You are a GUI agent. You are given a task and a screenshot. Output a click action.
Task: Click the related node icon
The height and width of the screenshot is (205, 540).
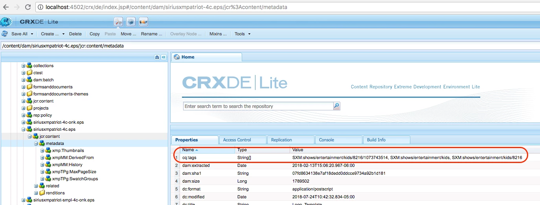42,186
